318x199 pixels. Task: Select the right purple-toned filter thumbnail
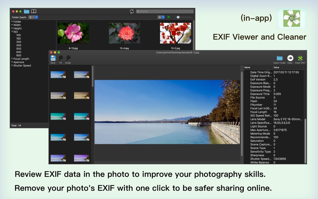click(x=82, y=158)
